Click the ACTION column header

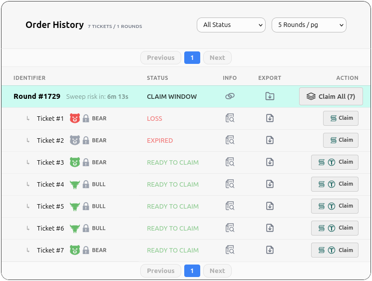click(348, 78)
